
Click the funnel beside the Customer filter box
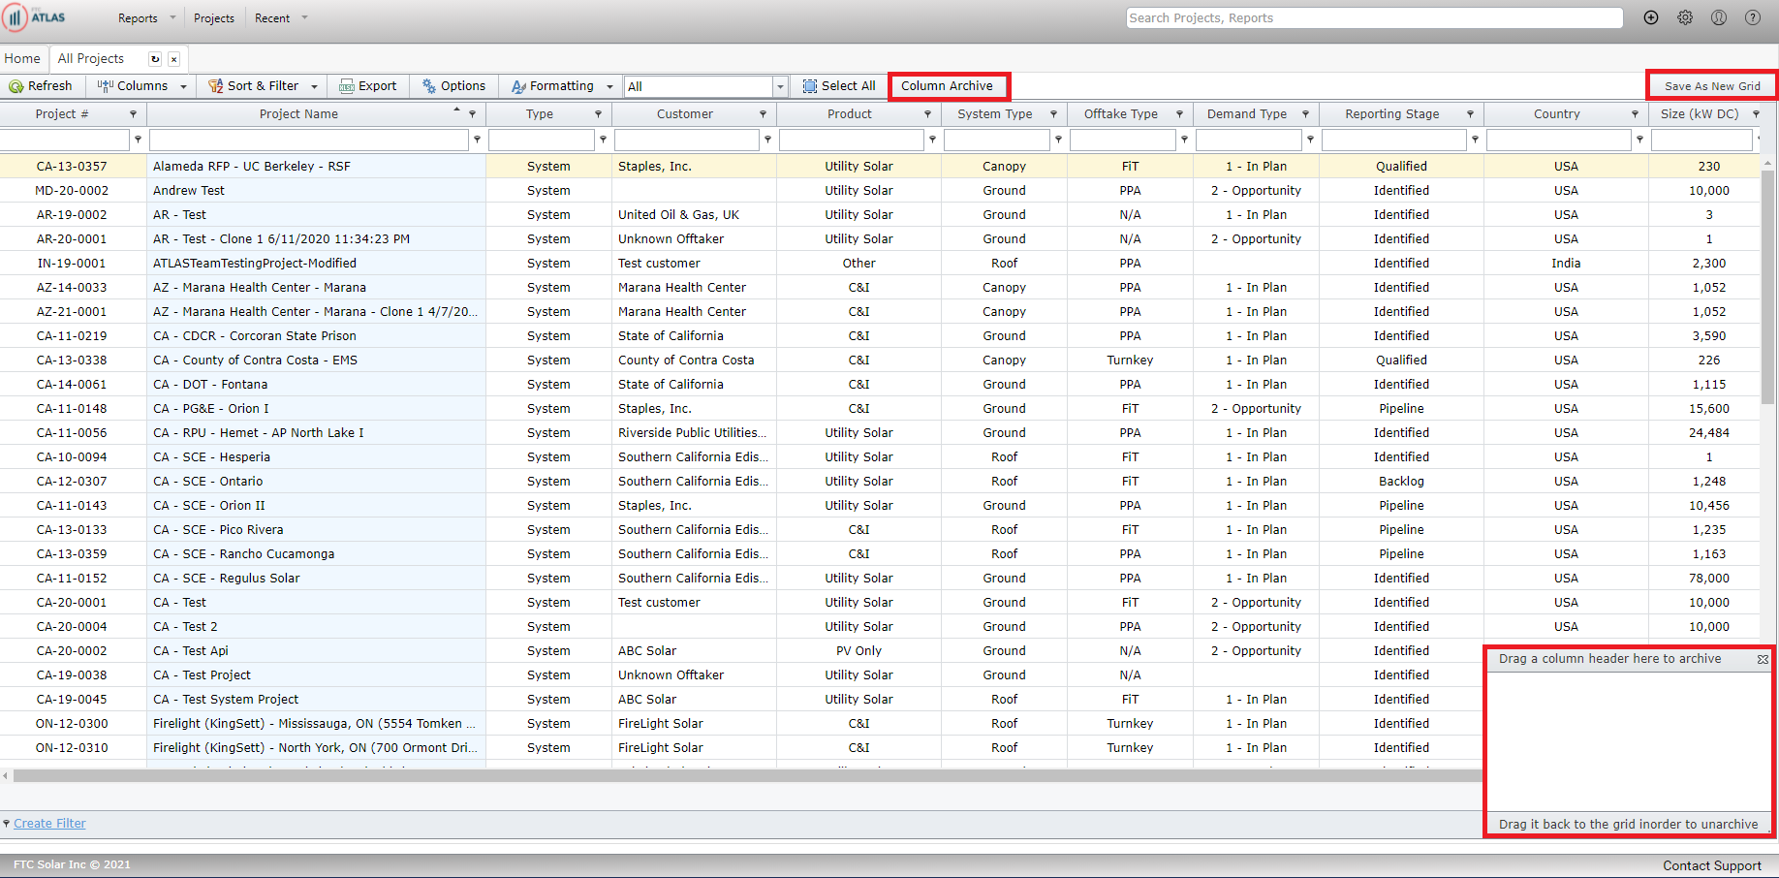(x=767, y=140)
